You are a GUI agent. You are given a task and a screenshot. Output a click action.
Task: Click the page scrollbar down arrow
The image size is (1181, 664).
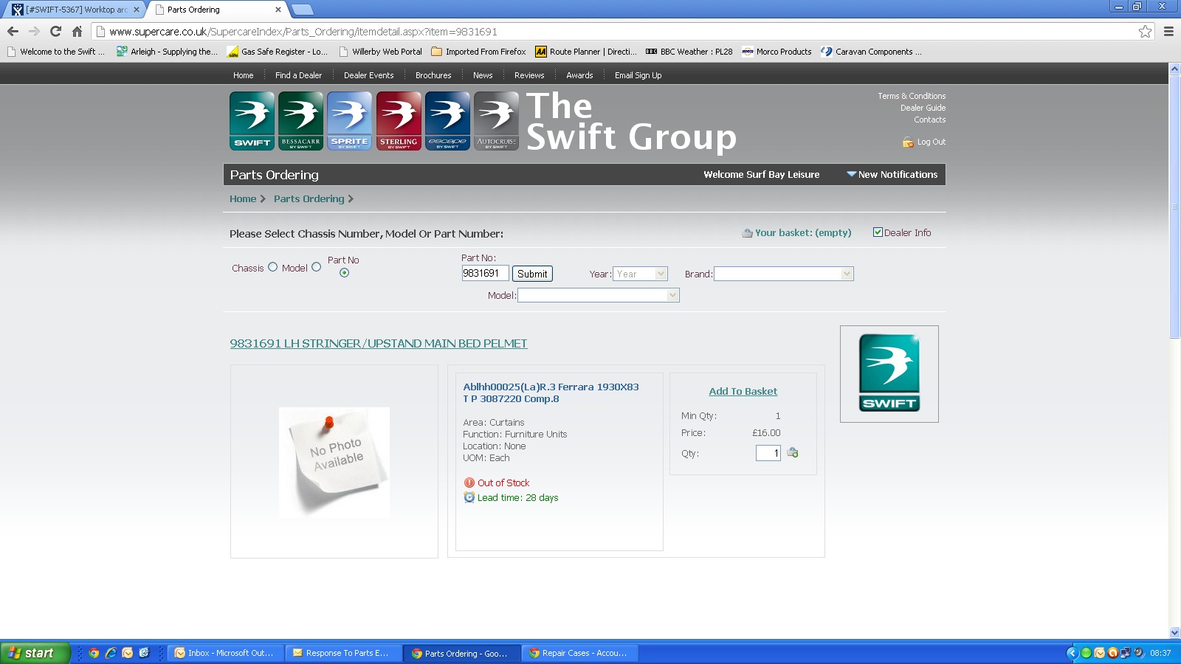(x=1174, y=632)
